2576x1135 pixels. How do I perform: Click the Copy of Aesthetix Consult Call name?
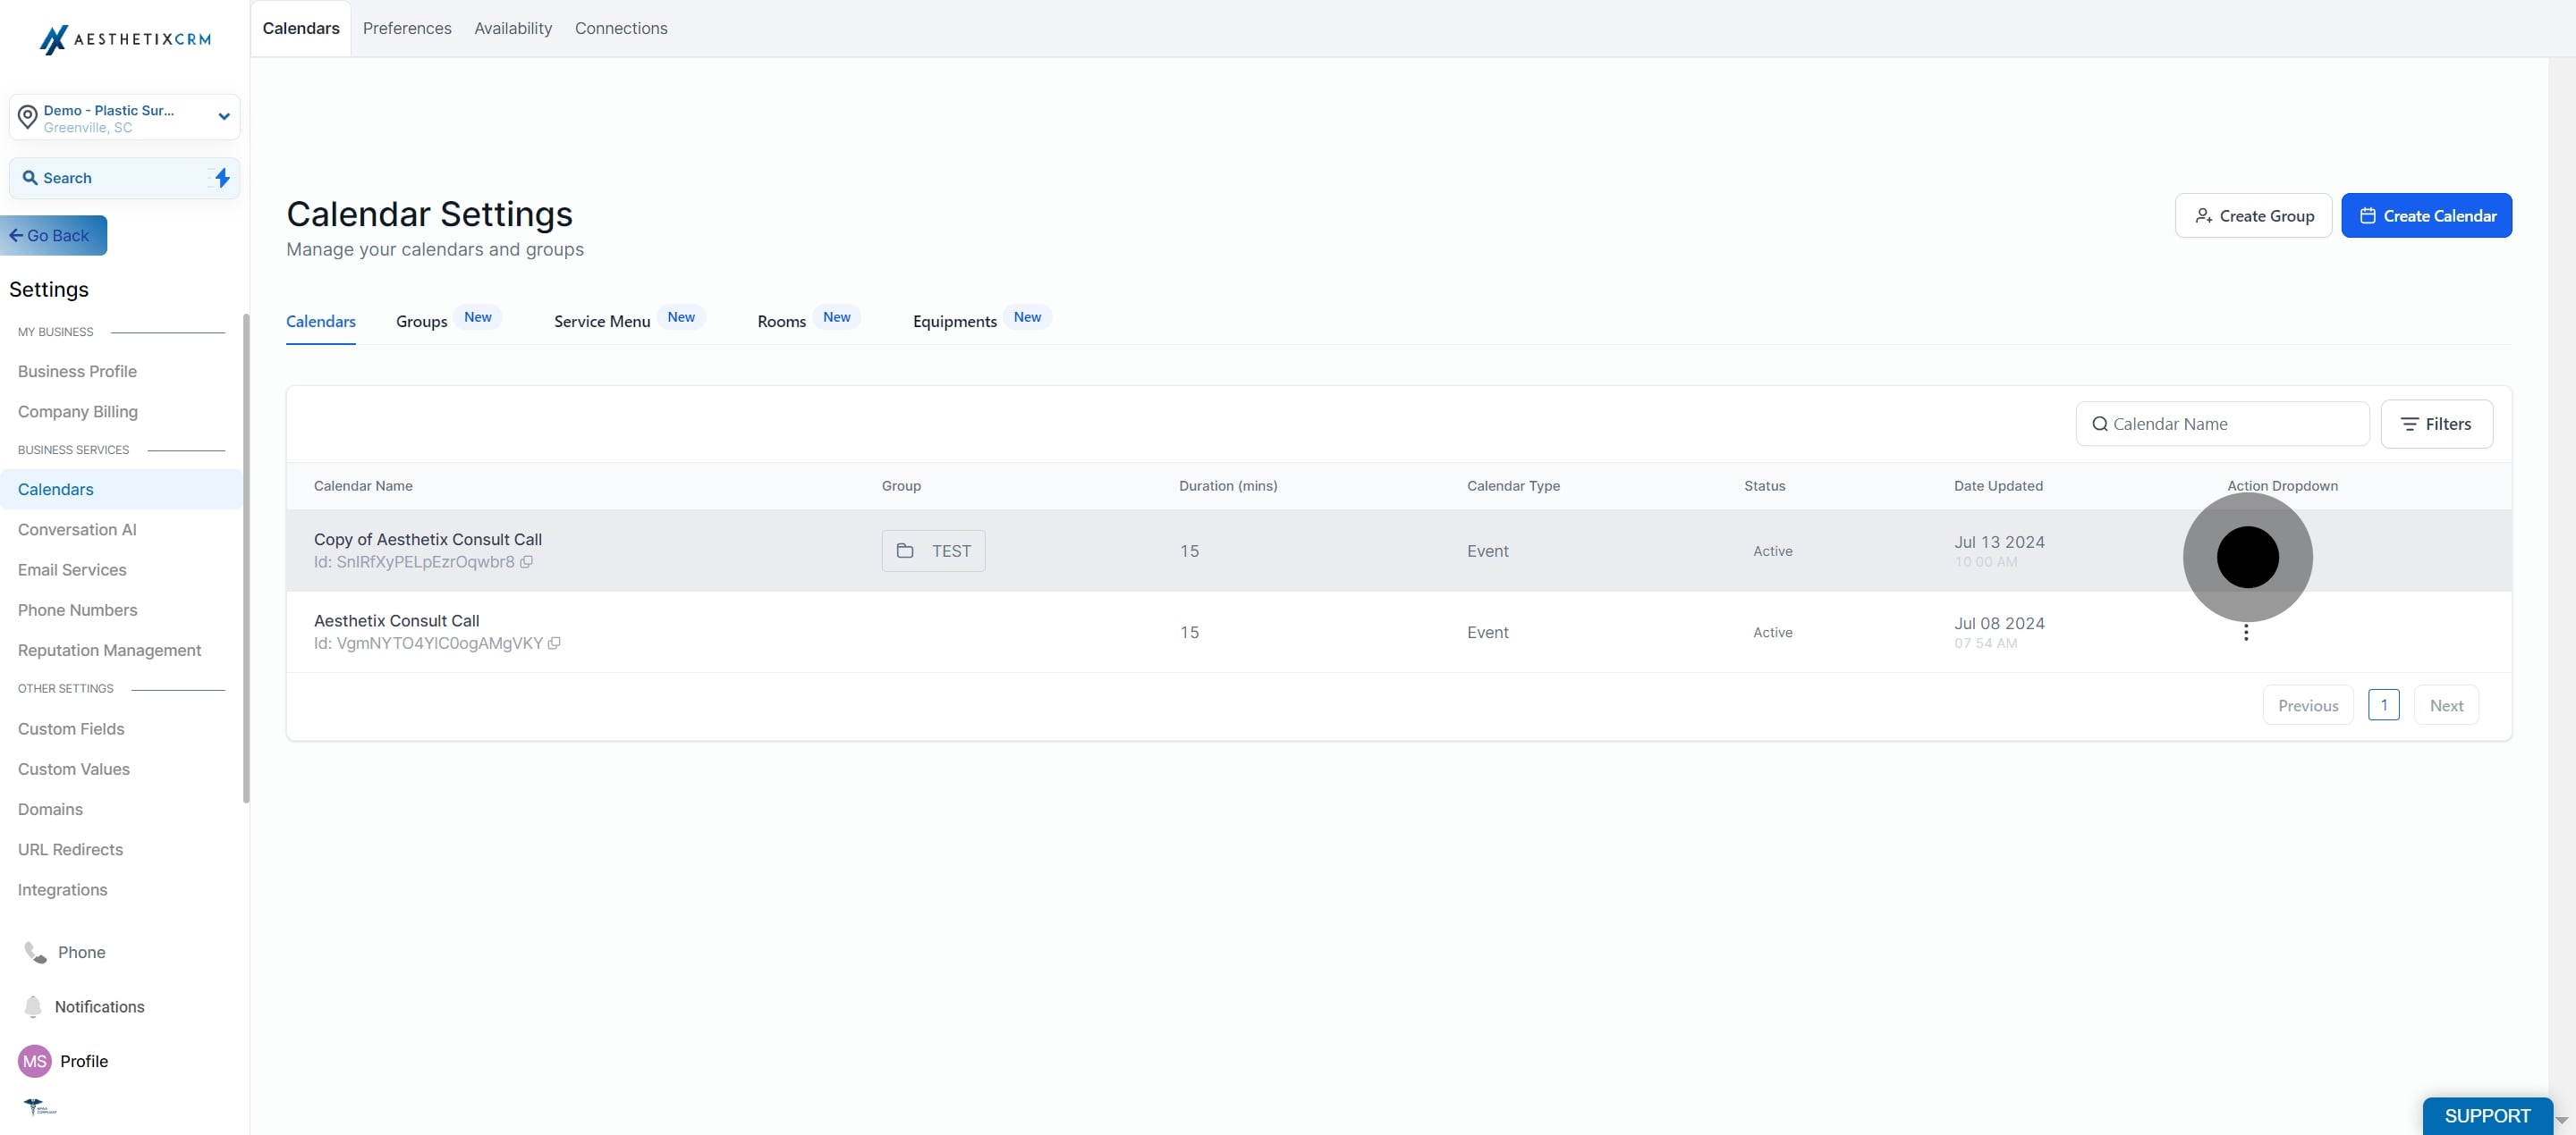[x=428, y=540]
